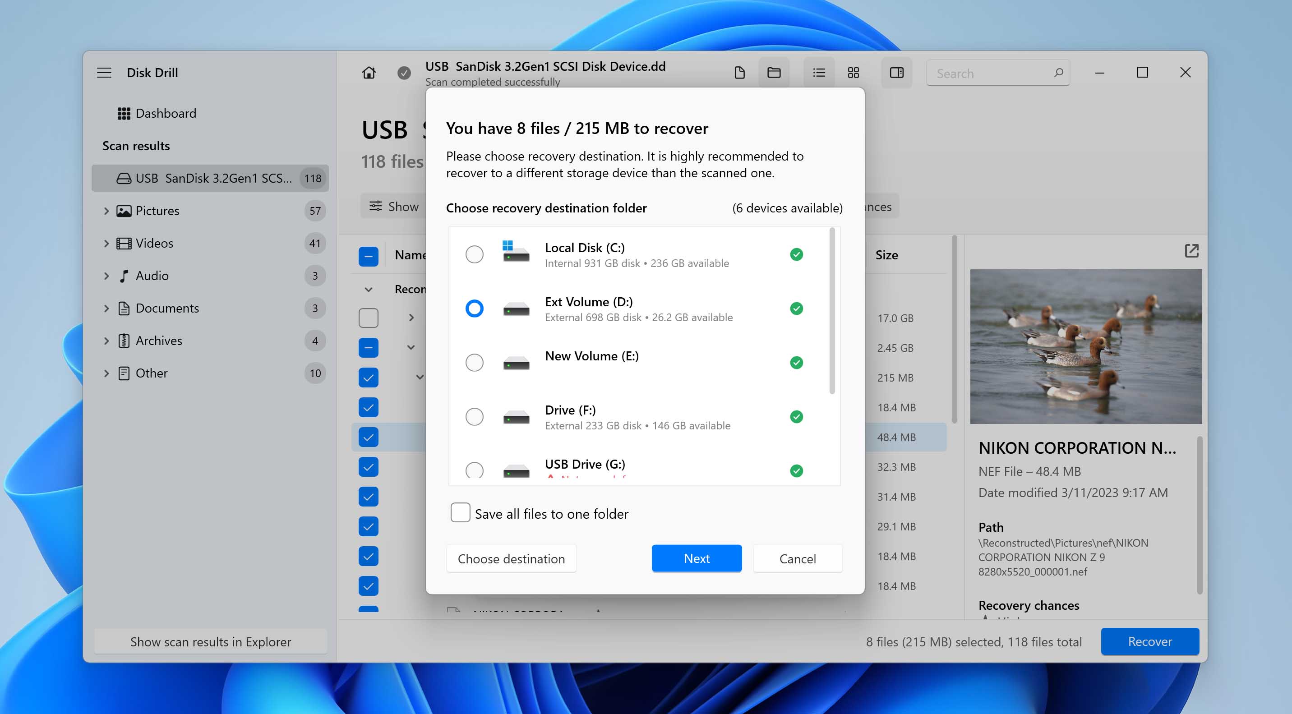Sort by the Size column header
This screenshot has width=1292, height=714.
(x=887, y=255)
